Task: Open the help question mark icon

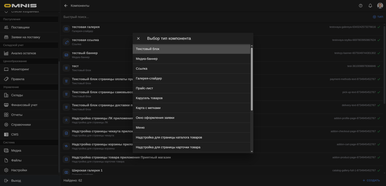Action: coord(361,6)
